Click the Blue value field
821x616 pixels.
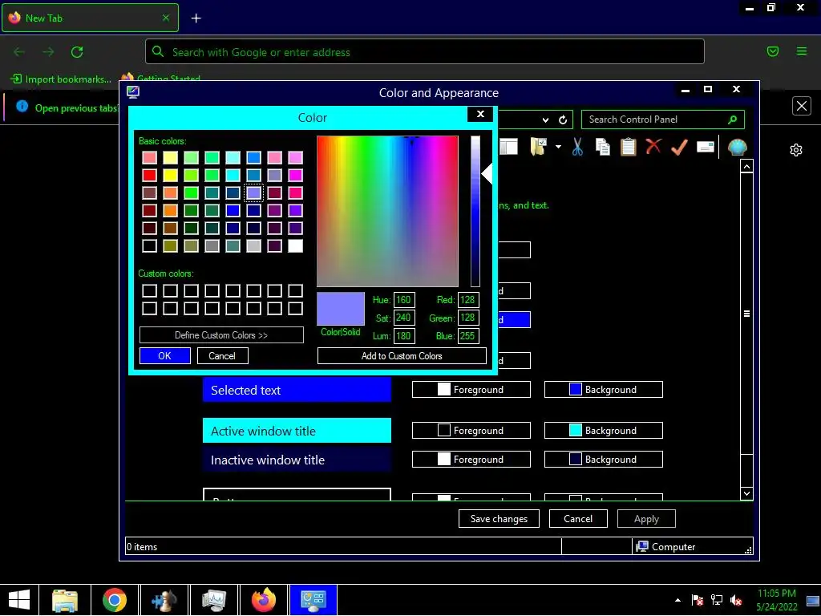(468, 336)
